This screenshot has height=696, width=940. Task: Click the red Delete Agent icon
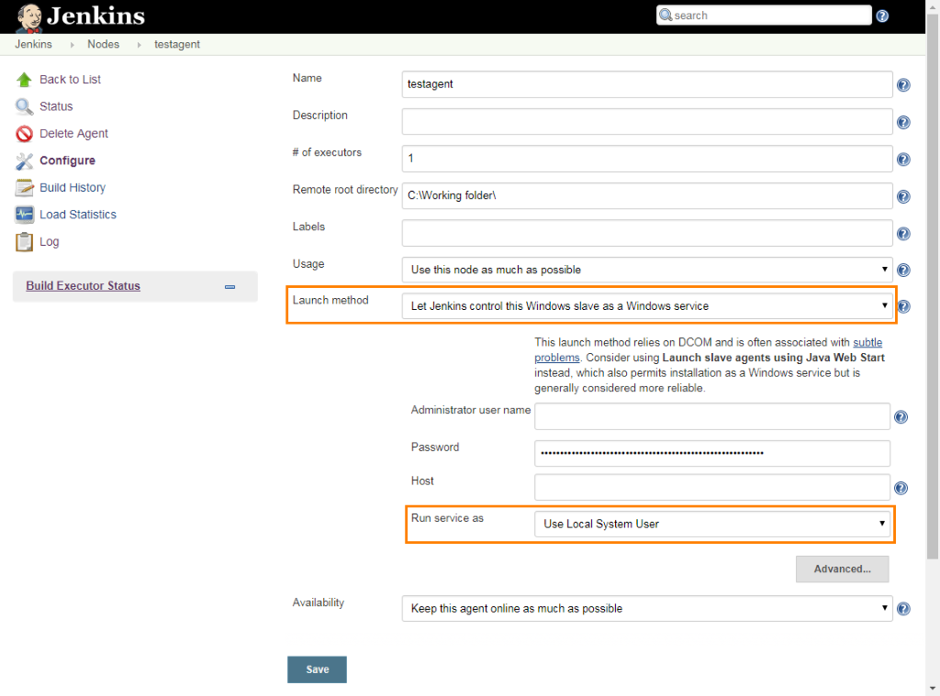[x=24, y=134]
